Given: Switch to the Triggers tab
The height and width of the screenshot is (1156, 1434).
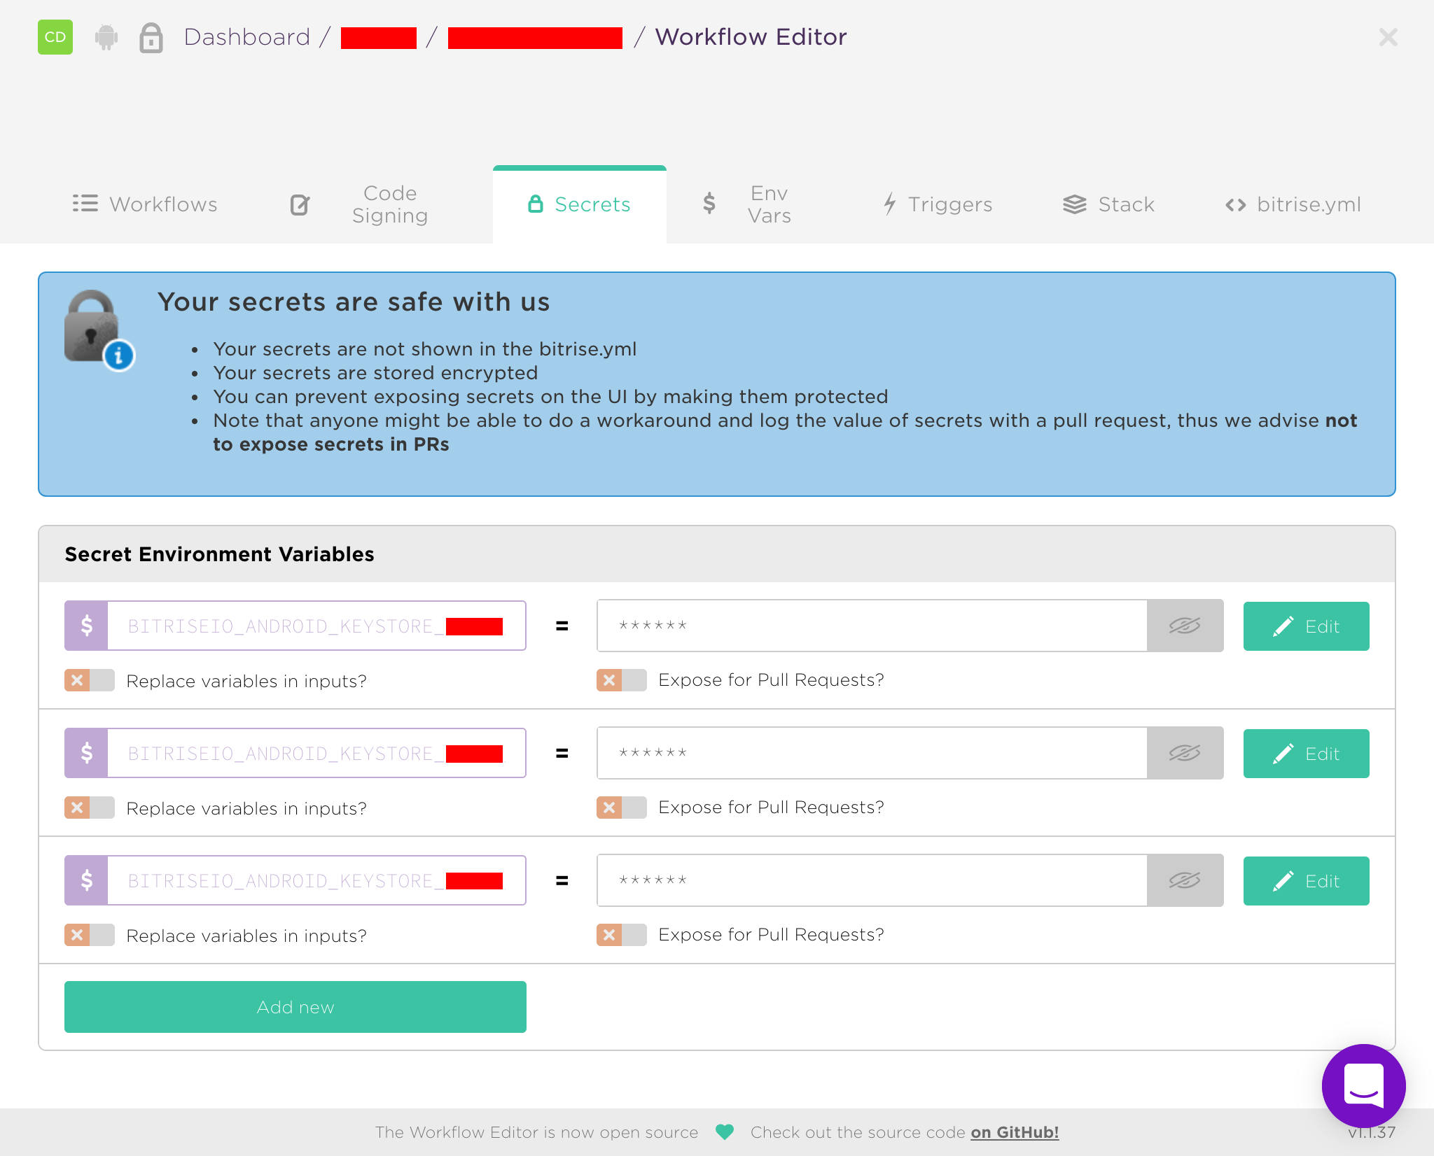Looking at the screenshot, I should (x=938, y=204).
